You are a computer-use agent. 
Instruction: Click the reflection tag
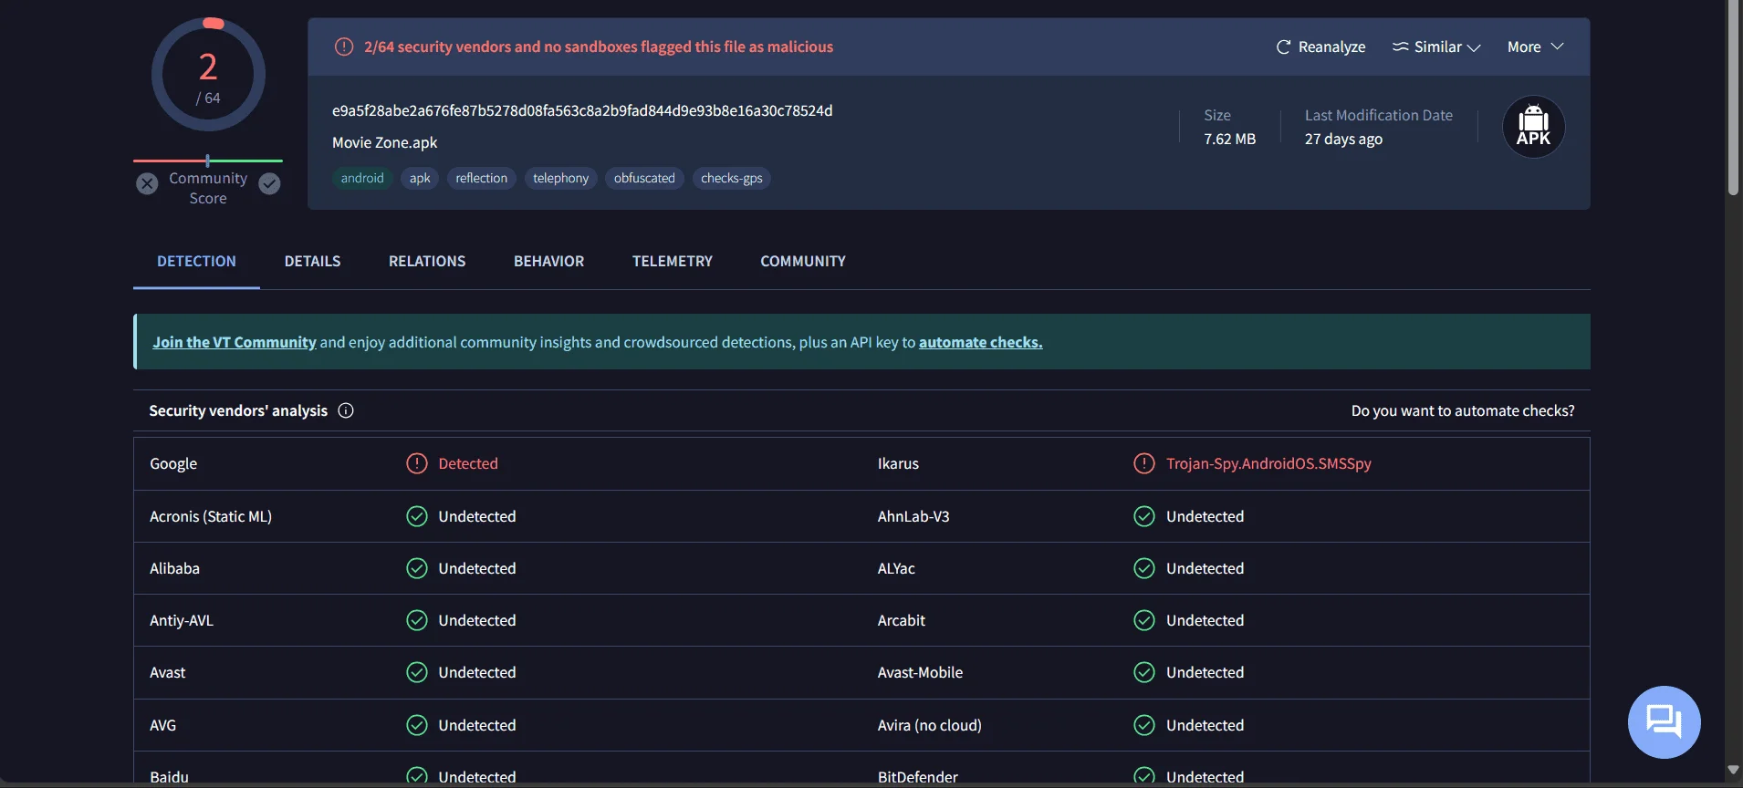click(x=482, y=178)
